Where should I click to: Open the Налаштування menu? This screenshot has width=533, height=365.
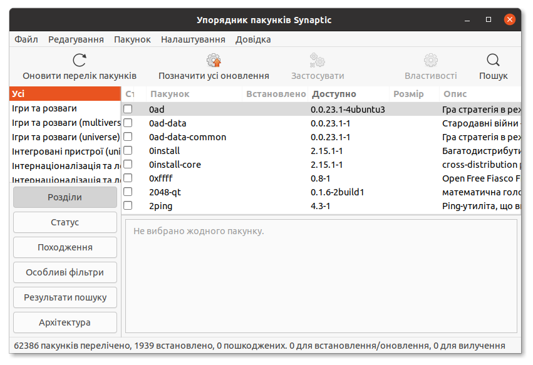point(199,39)
